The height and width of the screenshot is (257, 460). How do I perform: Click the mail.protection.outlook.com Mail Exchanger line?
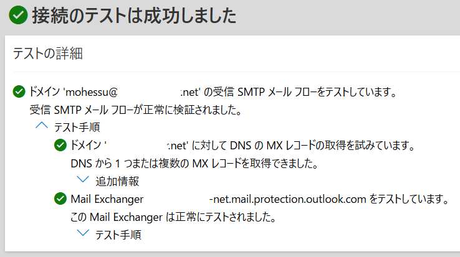pos(260,199)
